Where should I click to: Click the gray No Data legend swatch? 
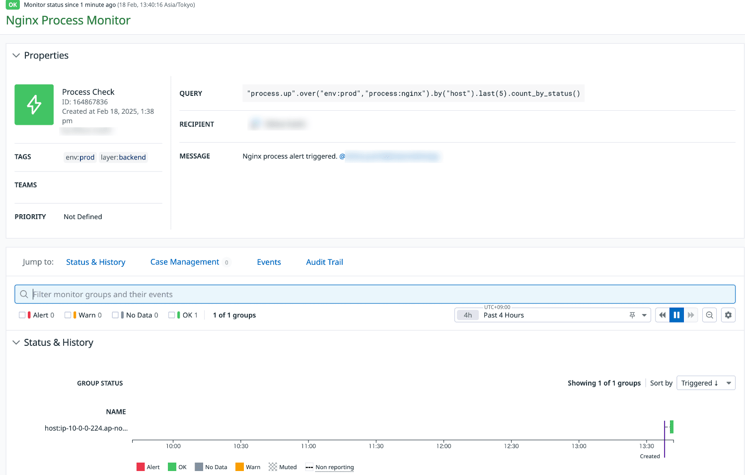pos(199,467)
